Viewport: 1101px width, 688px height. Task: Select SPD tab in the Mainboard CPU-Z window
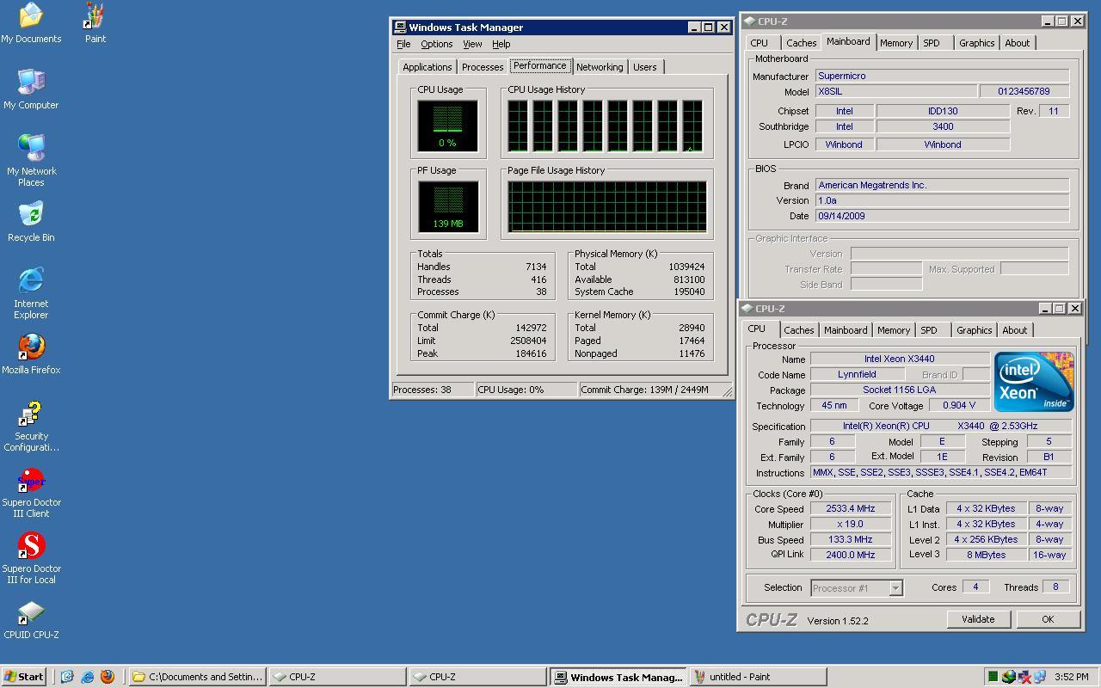[932, 43]
